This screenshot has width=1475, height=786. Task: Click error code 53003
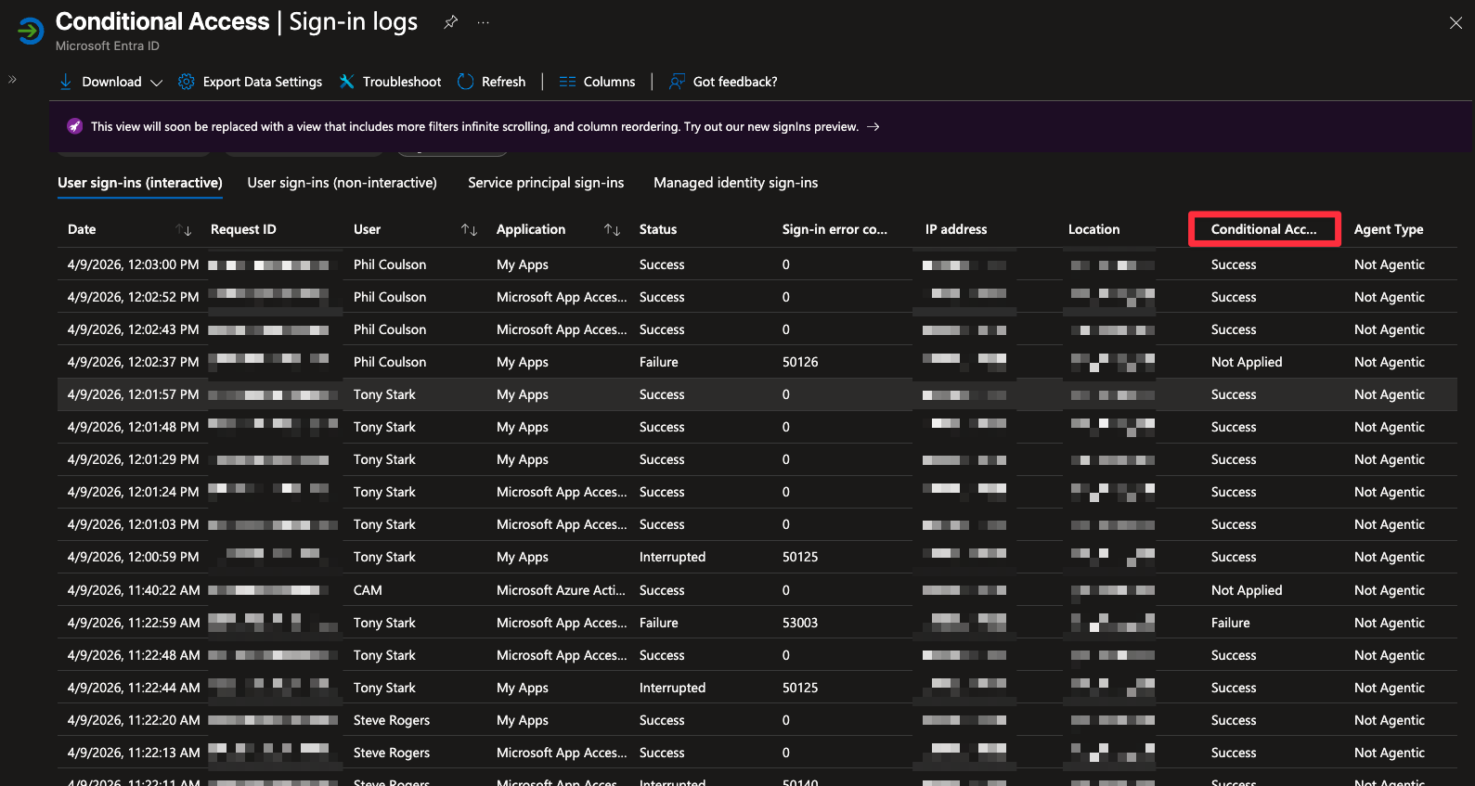(x=800, y=623)
